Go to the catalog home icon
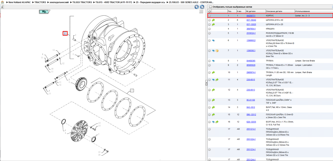The height and width of the screenshot is (161, 333). point(2,2)
